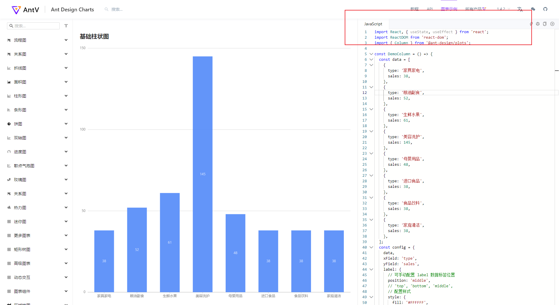Switch language with the 文A icon
Screen dimensions: 559x305
[520, 9]
